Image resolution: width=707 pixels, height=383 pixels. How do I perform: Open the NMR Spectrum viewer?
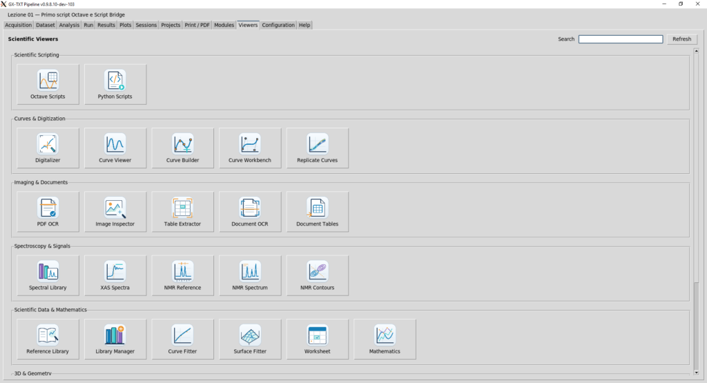[250, 276]
